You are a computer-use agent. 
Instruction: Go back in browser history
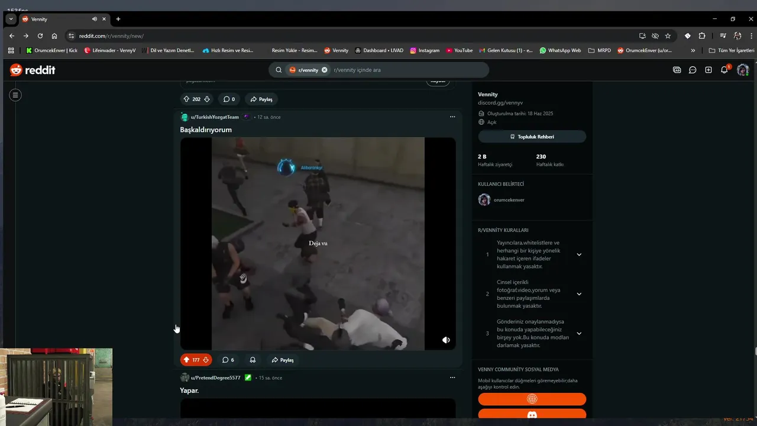(x=12, y=35)
